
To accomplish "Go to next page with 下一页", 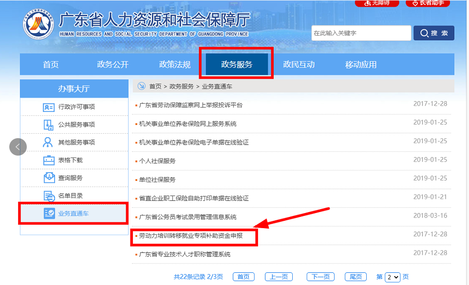I will 320,277.
